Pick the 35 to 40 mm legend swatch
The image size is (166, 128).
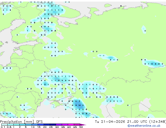tap(65, 125)
